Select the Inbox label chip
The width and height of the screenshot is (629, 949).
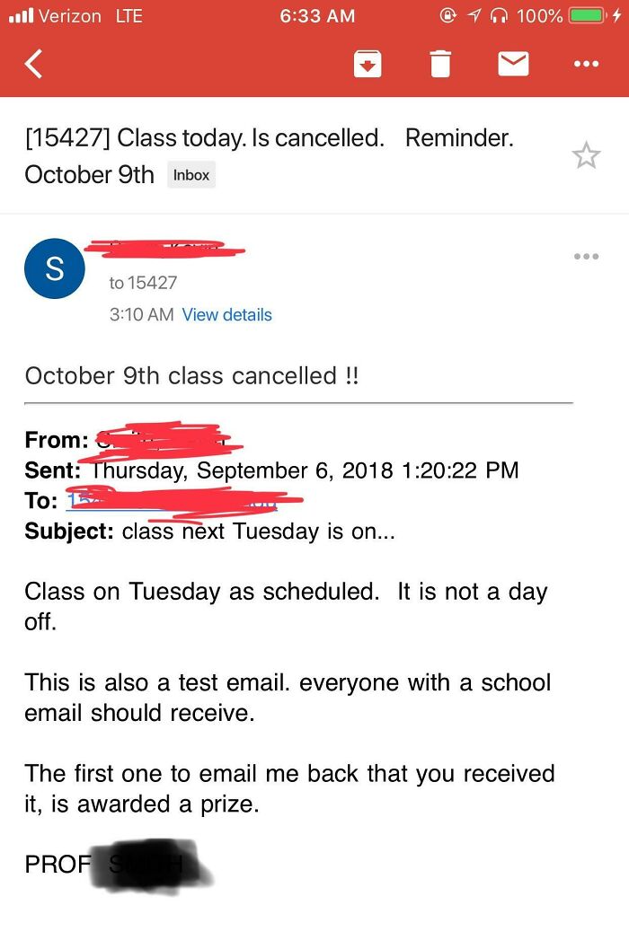pyautogui.click(x=191, y=175)
